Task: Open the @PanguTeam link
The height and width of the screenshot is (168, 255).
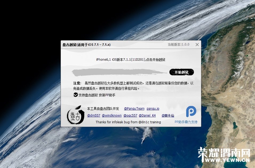Action: click(x=134, y=109)
